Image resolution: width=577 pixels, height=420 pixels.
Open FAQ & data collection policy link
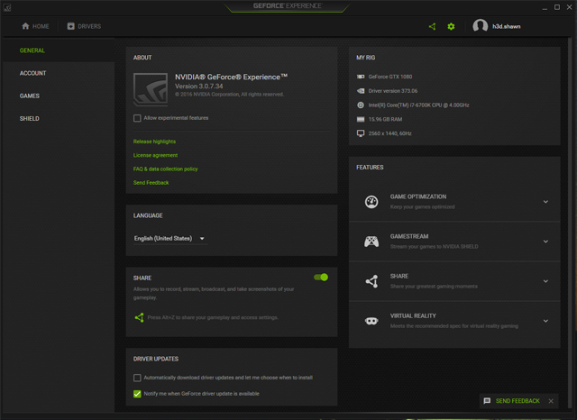point(166,169)
